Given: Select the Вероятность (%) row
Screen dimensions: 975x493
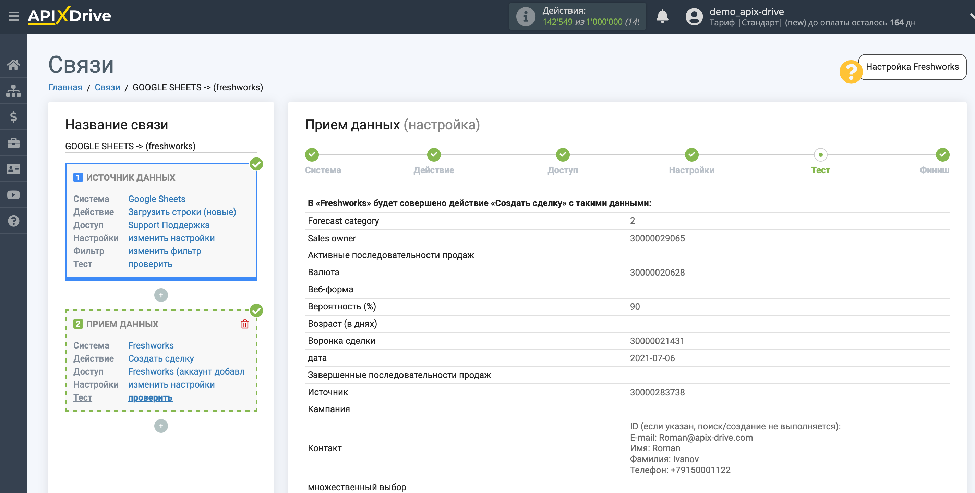Looking at the screenshot, I should [x=627, y=307].
